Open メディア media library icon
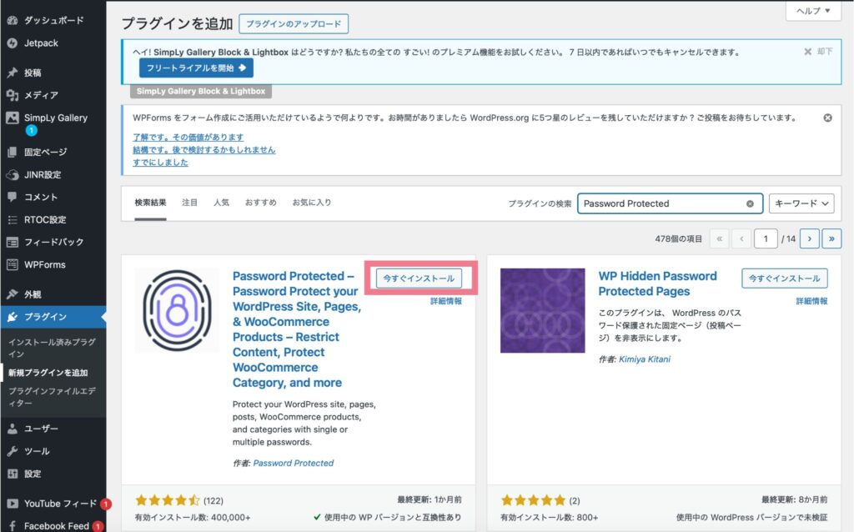The width and height of the screenshot is (854, 532). (12, 95)
